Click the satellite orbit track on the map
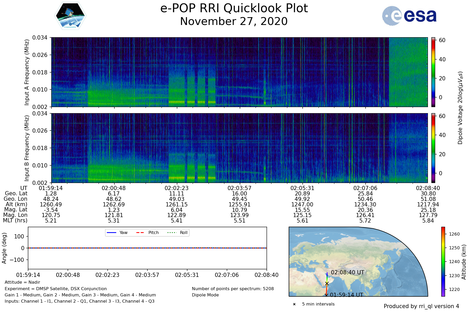Screen dimensions: 468x312 (327, 289)
